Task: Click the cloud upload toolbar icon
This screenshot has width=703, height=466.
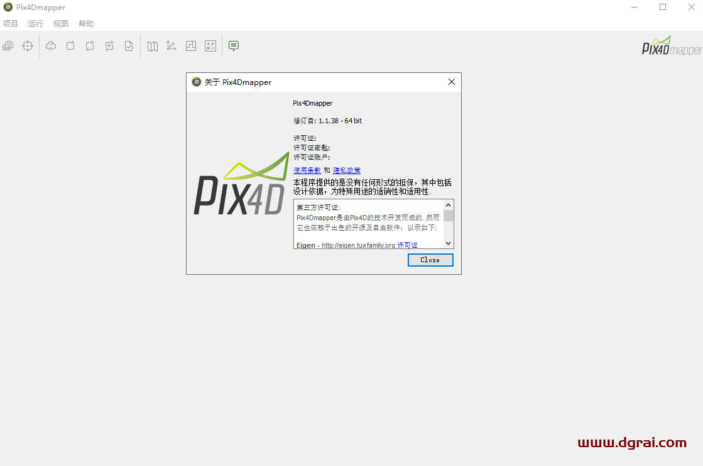Action: click(x=51, y=46)
